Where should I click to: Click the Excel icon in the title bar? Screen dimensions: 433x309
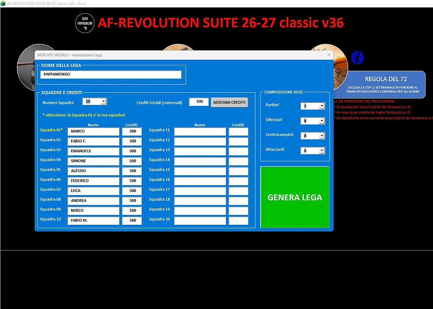[3, 4]
